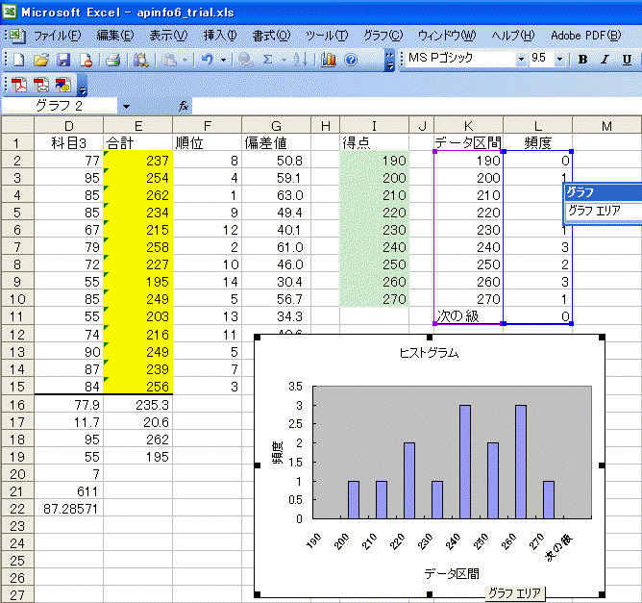Click the Save disk icon

pos(63,60)
